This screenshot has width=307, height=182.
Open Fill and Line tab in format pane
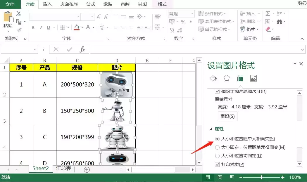pyautogui.click(x=213, y=78)
